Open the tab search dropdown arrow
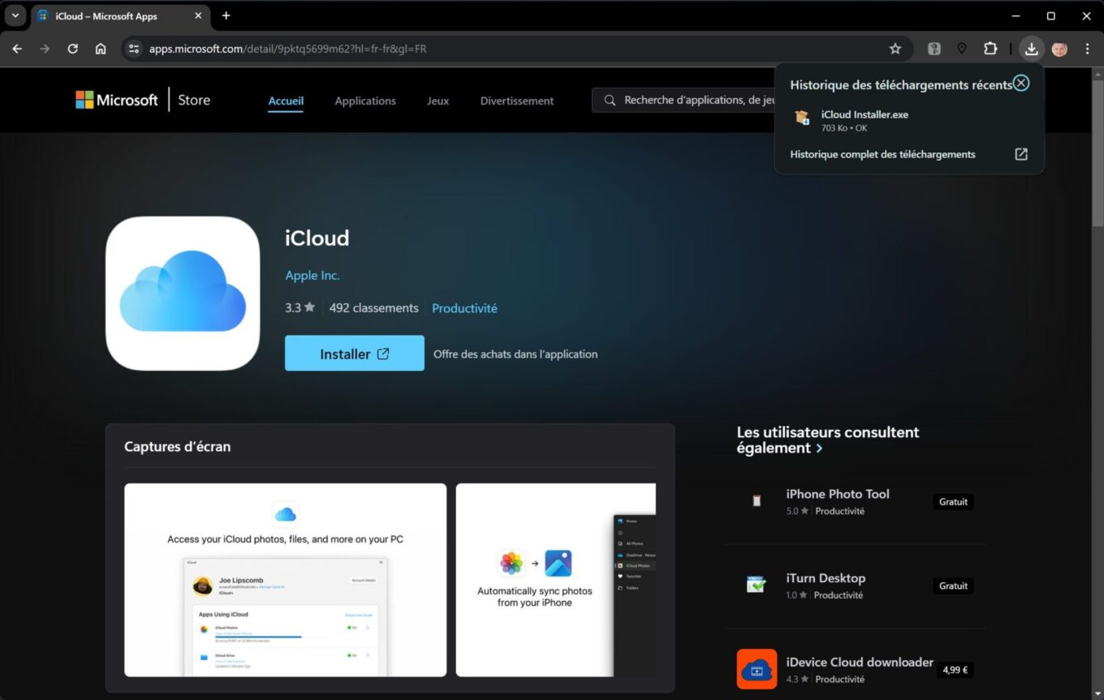1104x700 pixels. (15, 15)
